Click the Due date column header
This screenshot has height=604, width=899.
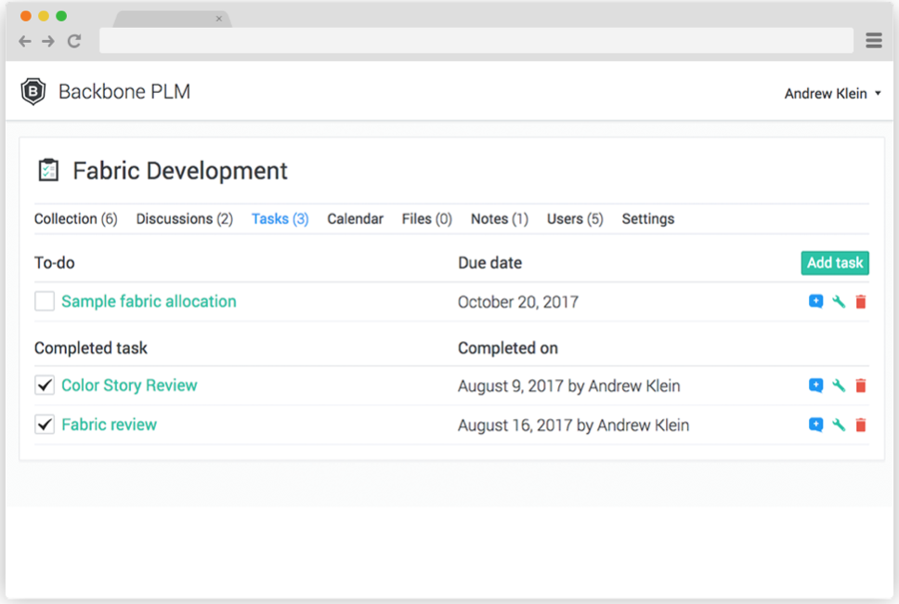click(x=489, y=263)
